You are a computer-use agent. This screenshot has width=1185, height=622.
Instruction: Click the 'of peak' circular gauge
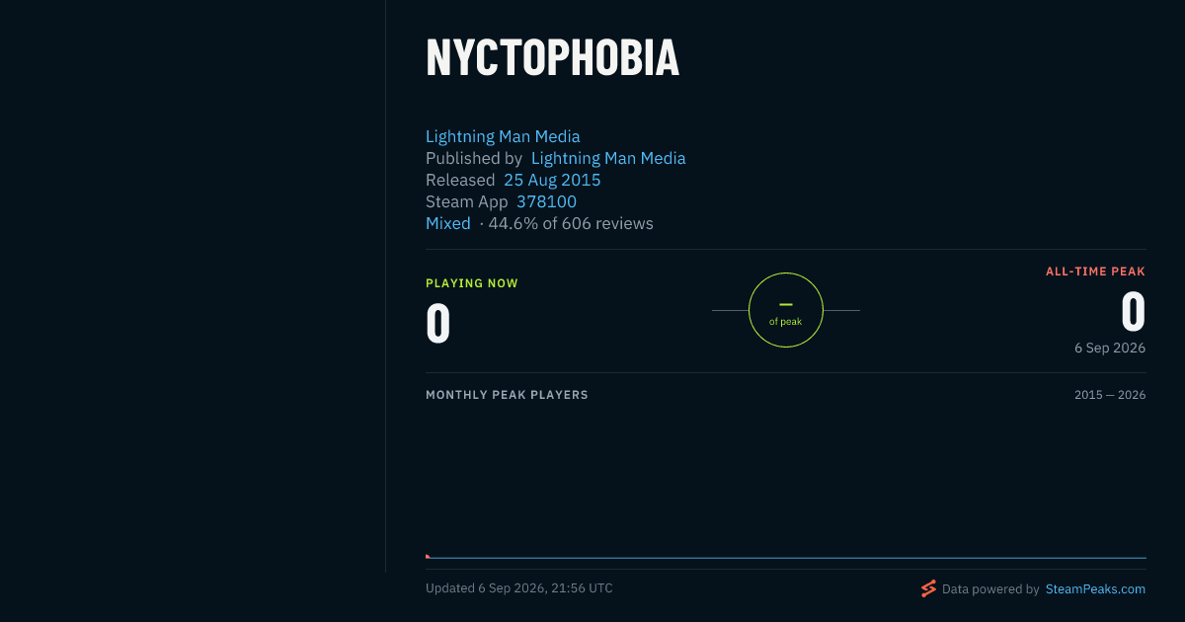tap(786, 310)
